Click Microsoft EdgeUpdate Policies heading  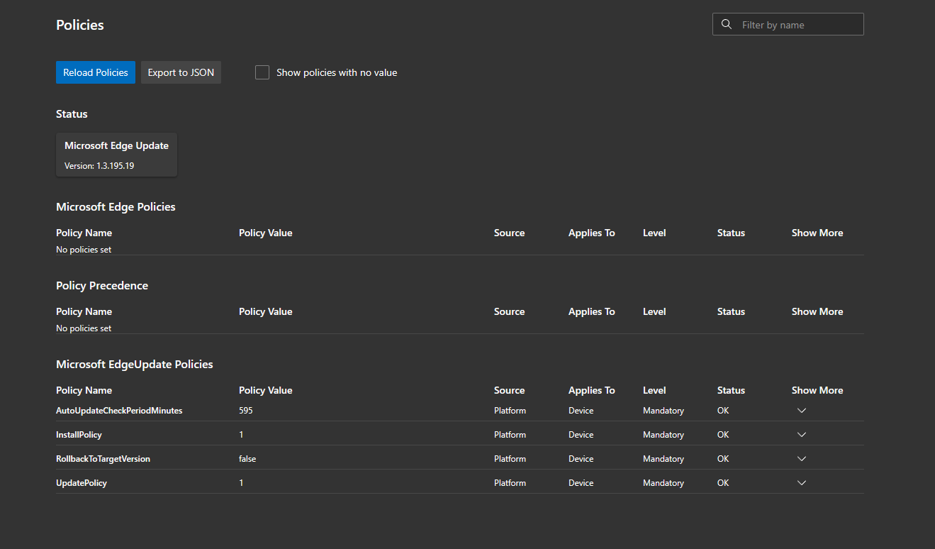[135, 364]
